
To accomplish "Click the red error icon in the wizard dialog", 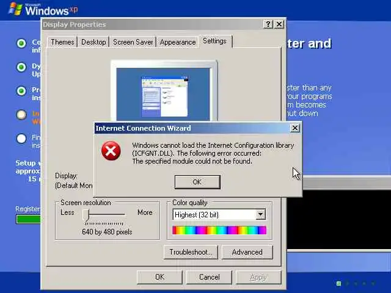I will (x=111, y=151).
